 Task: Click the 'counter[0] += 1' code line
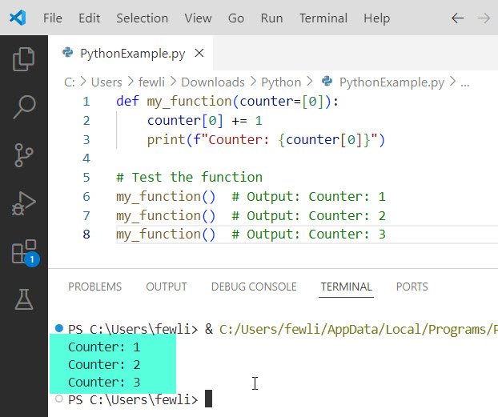click(204, 121)
